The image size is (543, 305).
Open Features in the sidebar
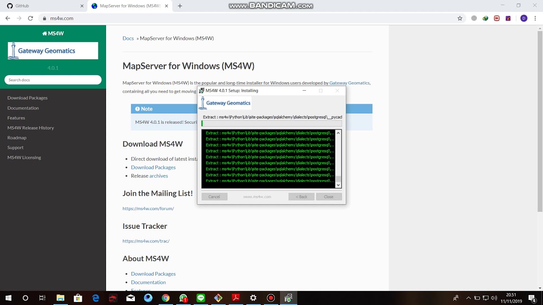point(16,118)
